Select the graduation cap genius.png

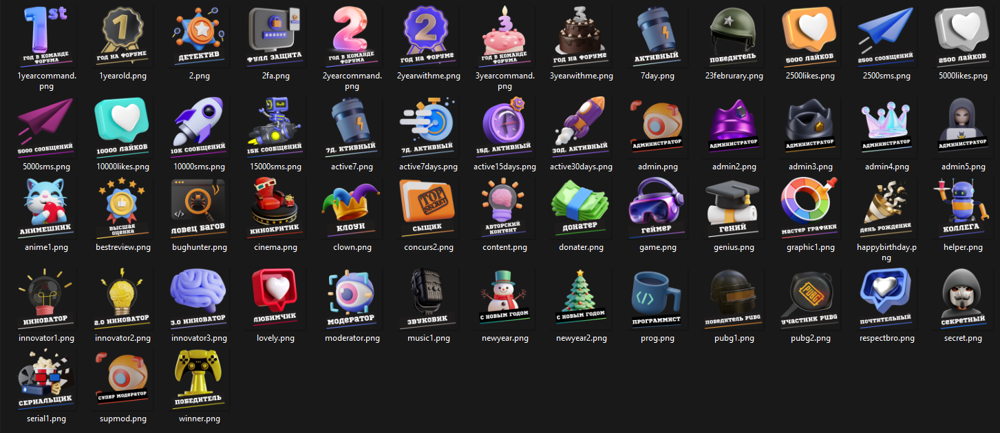point(734,208)
